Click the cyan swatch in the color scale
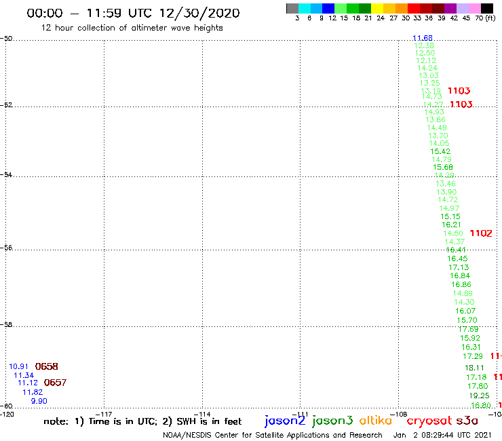This screenshot has height=441, width=502. point(305,8)
